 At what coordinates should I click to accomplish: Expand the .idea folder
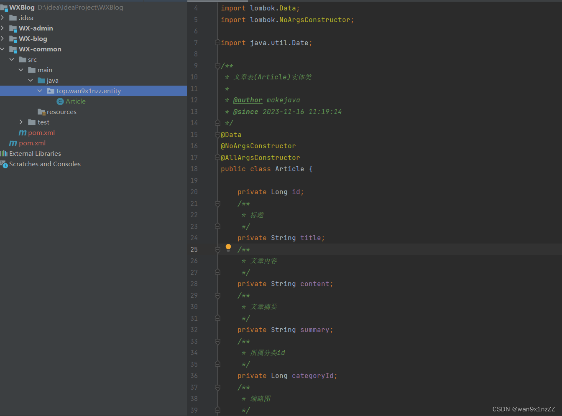[x=3, y=18]
